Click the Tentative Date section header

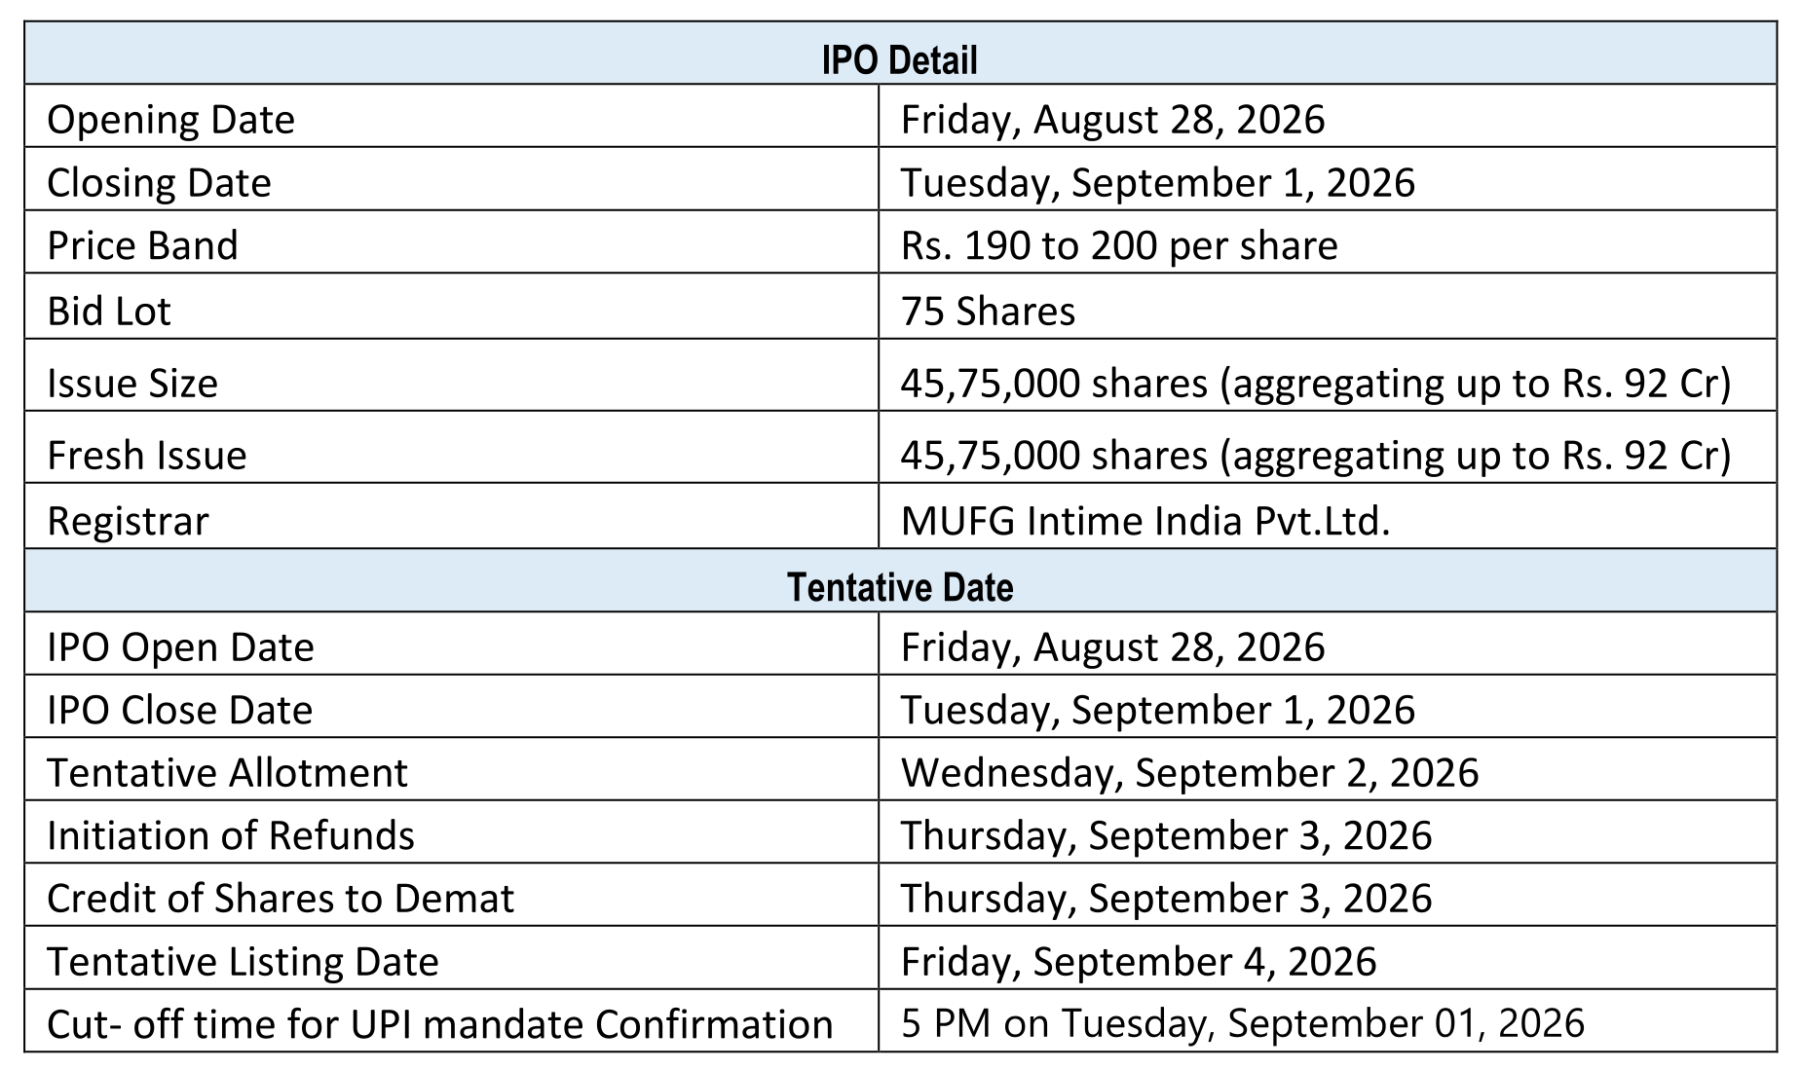click(x=900, y=588)
